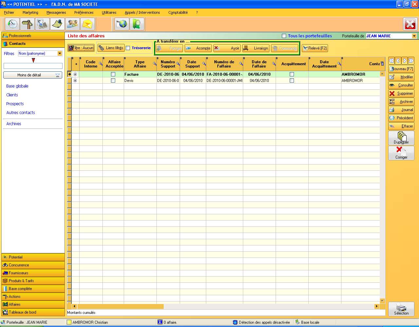Click the vertical scrollbar down arrow
This screenshot has height=327, width=419.
(382, 301)
